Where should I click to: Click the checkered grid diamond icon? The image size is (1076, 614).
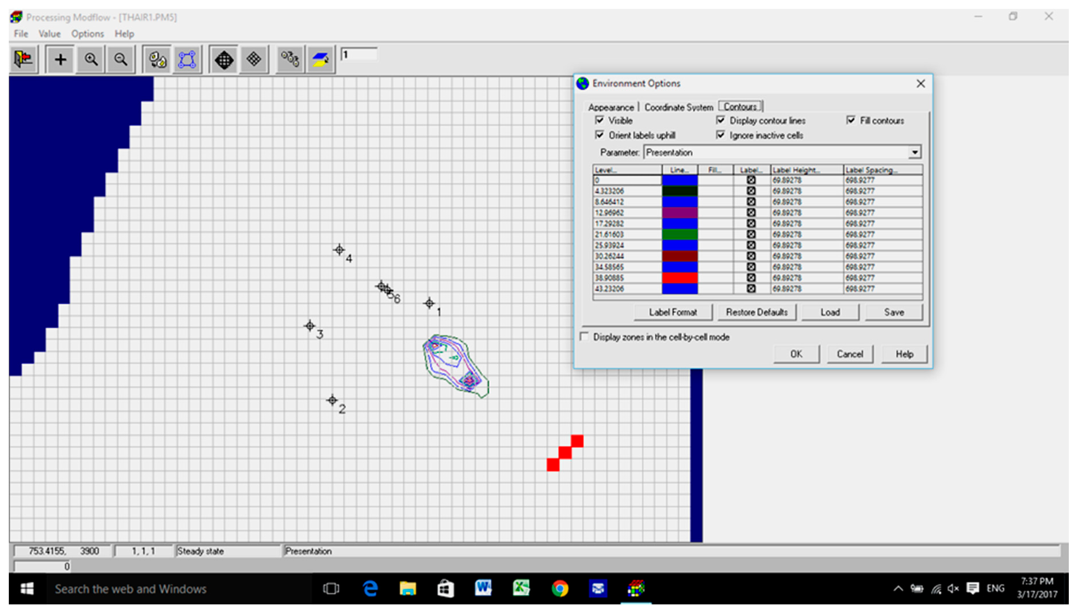click(x=254, y=59)
